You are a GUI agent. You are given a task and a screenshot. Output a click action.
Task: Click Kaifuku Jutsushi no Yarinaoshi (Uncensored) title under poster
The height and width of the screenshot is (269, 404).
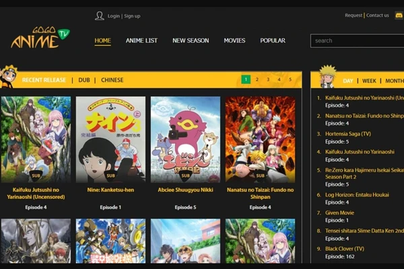[x=36, y=193]
